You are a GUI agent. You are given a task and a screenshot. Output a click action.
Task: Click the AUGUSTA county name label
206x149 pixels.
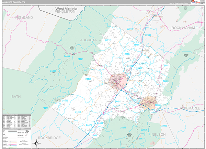(x=88, y=40)
